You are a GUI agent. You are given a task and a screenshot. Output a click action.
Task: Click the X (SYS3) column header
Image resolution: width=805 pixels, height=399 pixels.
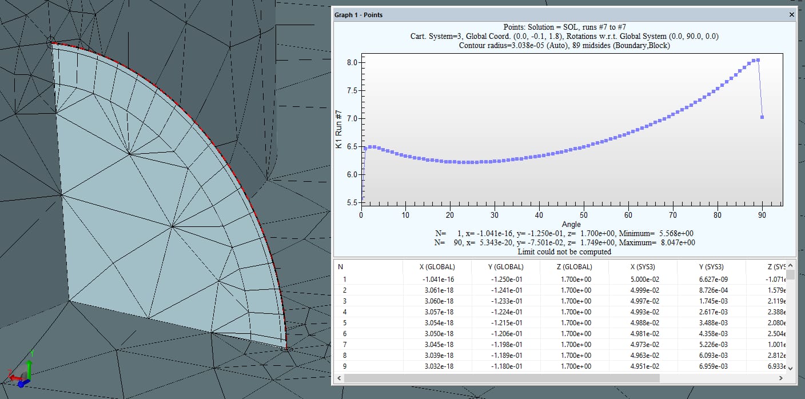(x=643, y=266)
